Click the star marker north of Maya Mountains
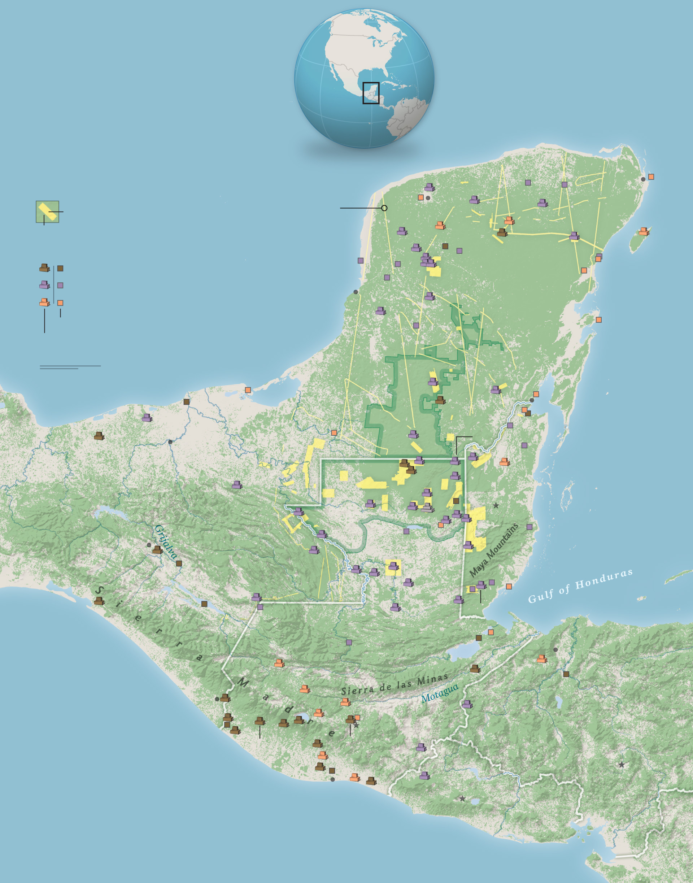 click(496, 506)
